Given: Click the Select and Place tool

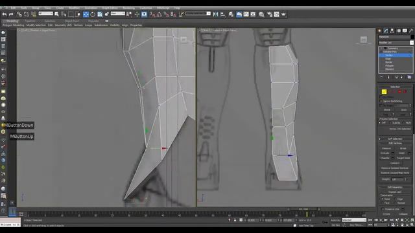Looking at the screenshot, I should click(107, 14).
